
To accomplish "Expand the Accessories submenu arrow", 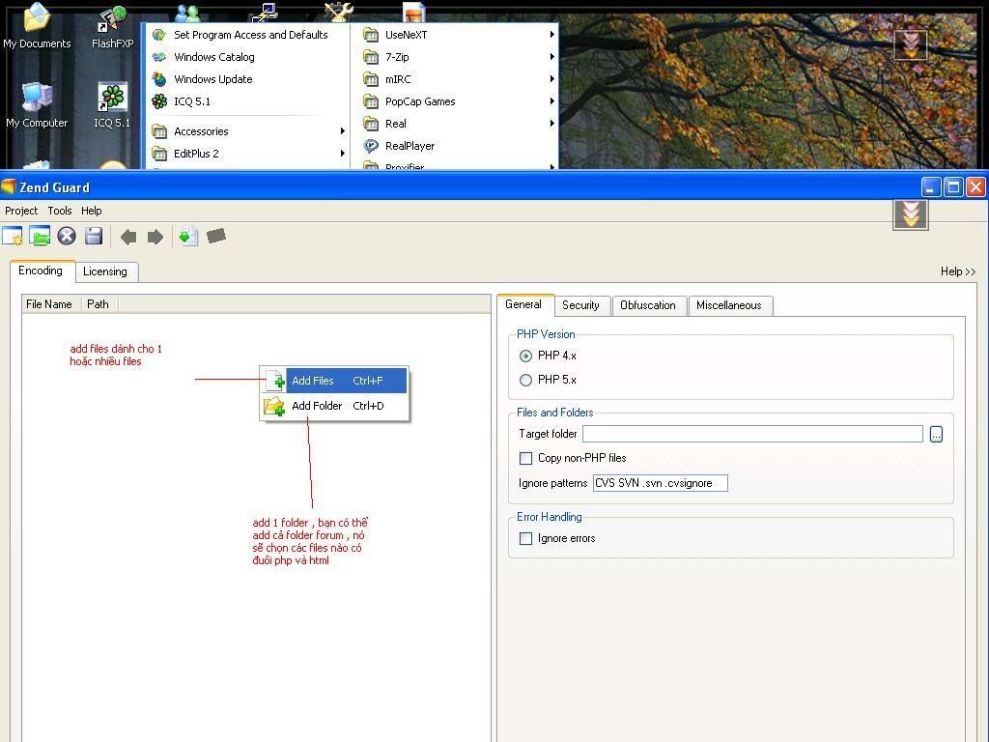I will click(x=343, y=131).
